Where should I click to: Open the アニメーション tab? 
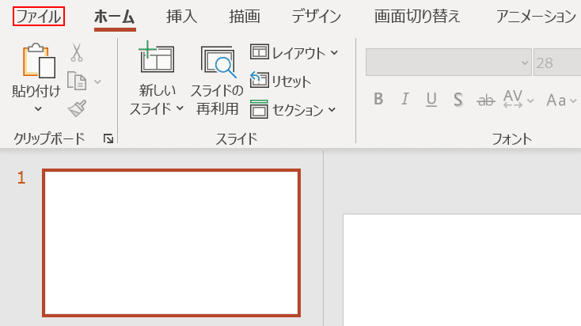[536, 17]
